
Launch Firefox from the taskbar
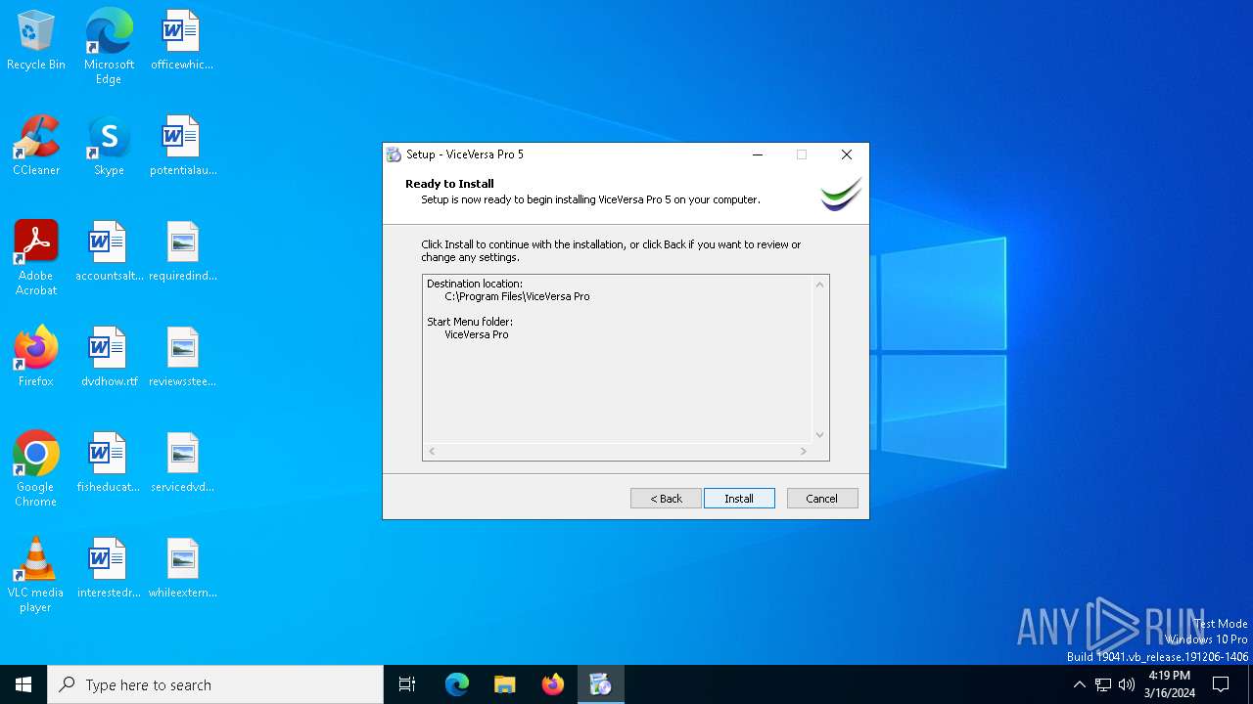point(553,684)
